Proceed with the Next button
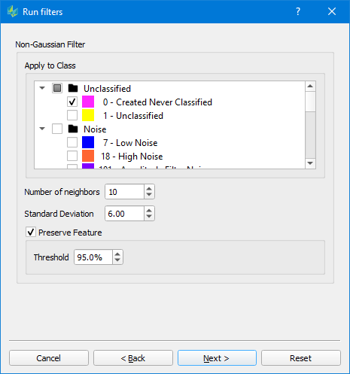This screenshot has height=374, width=350. [217, 358]
